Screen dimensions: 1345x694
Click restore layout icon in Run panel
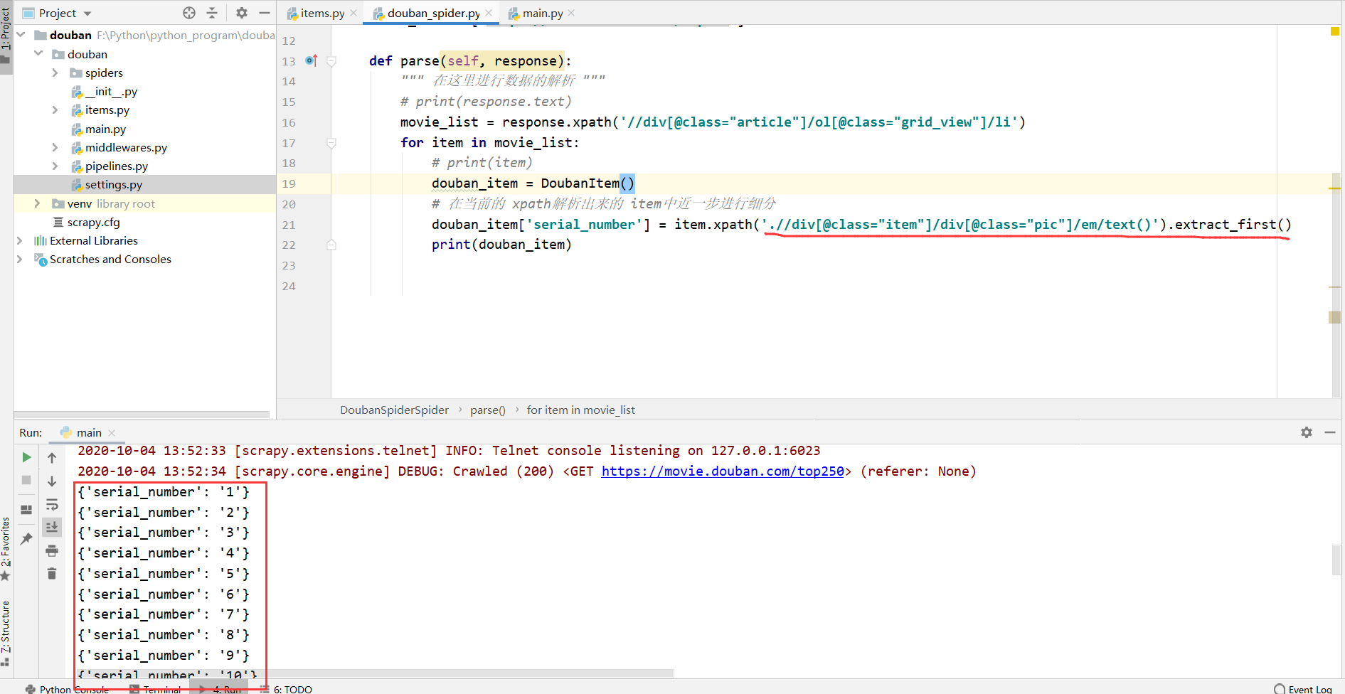26,509
